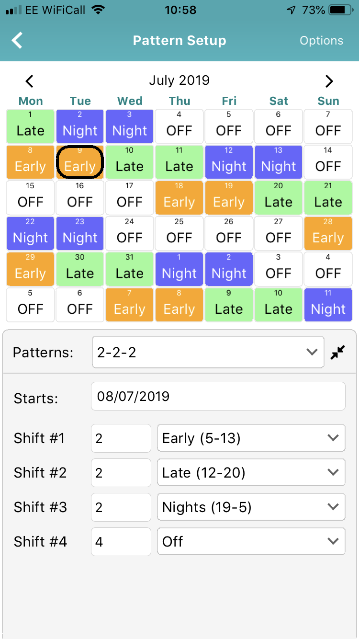Open the Patterns dropdown showing 2-2-2
The width and height of the screenshot is (359, 639).
tap(207, 352)
